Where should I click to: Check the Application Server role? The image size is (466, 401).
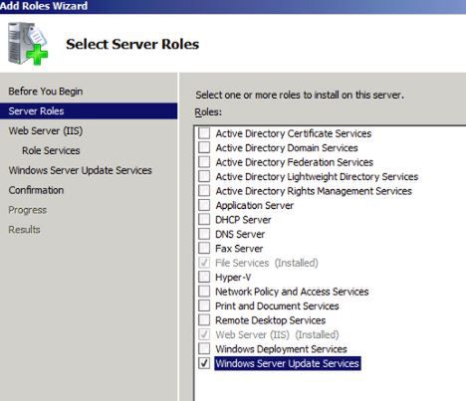click(204, 205)
